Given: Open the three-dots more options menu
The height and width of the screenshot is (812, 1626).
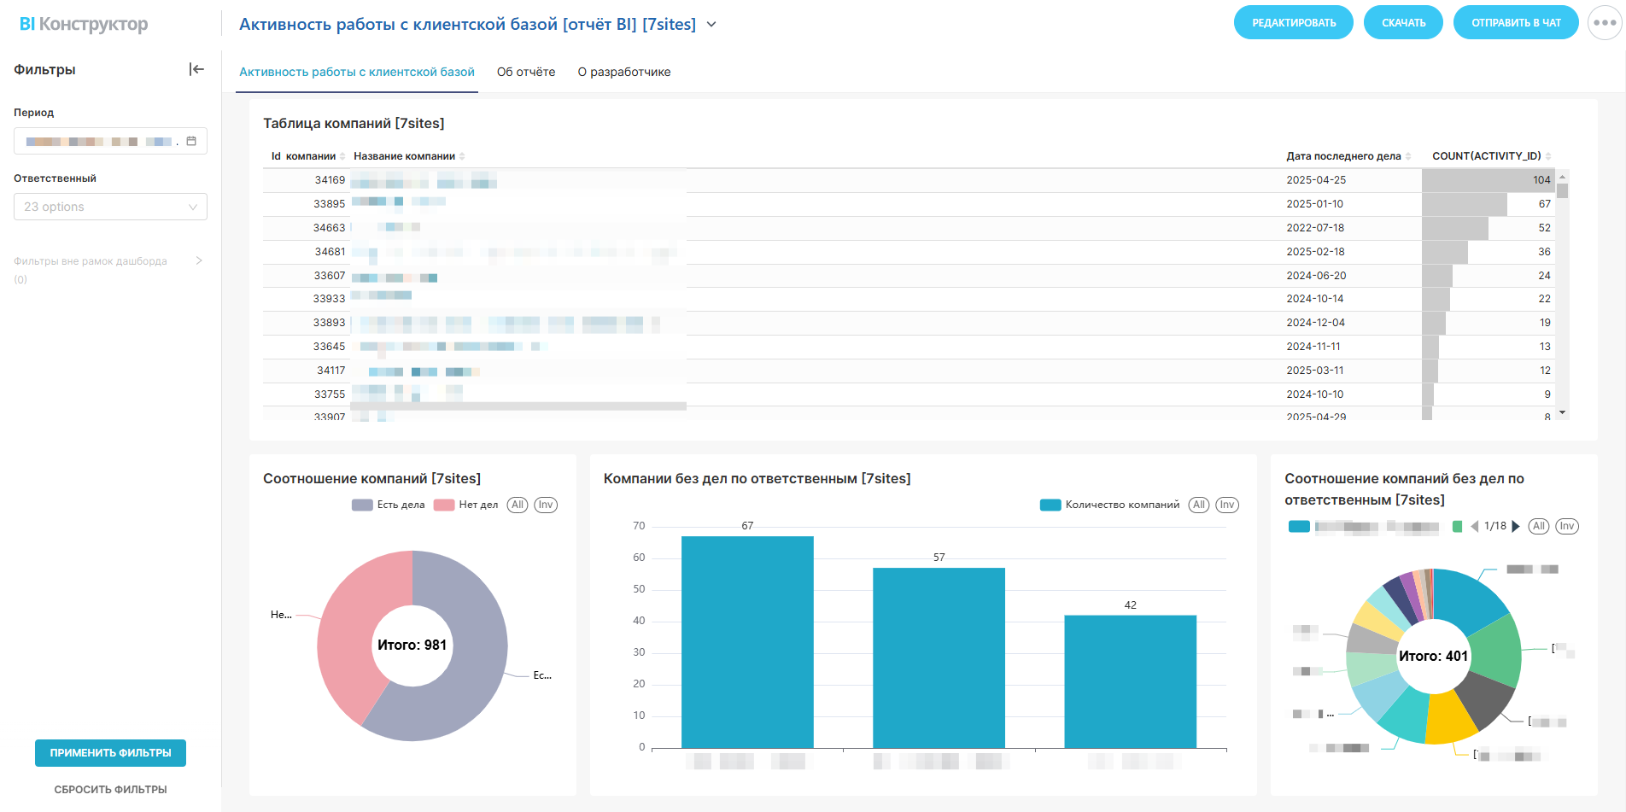Looking at the screenshot, I should click(x=1604, y=23).
